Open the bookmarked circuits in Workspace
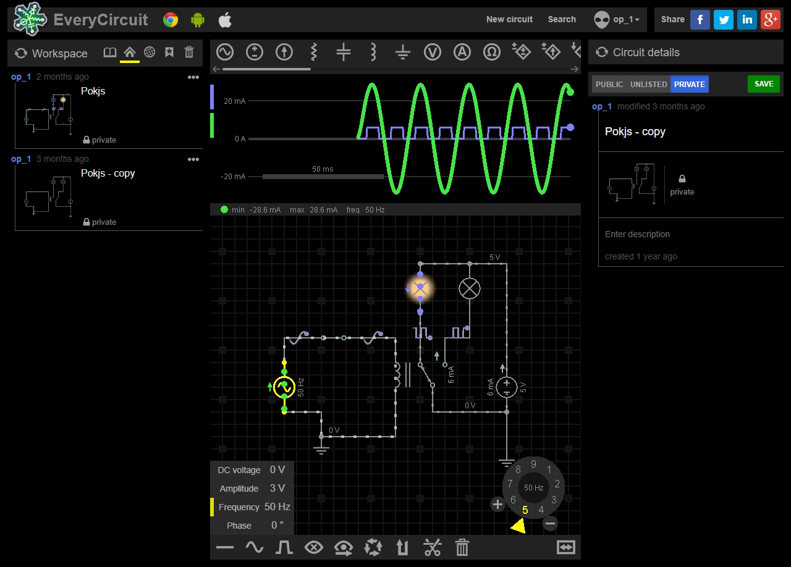Image resolution: width=791 pixels, height=567 pixels. [169, 52]
